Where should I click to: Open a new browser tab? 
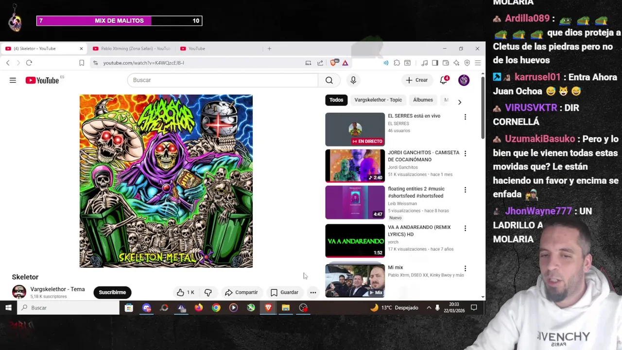click(269, 49)
